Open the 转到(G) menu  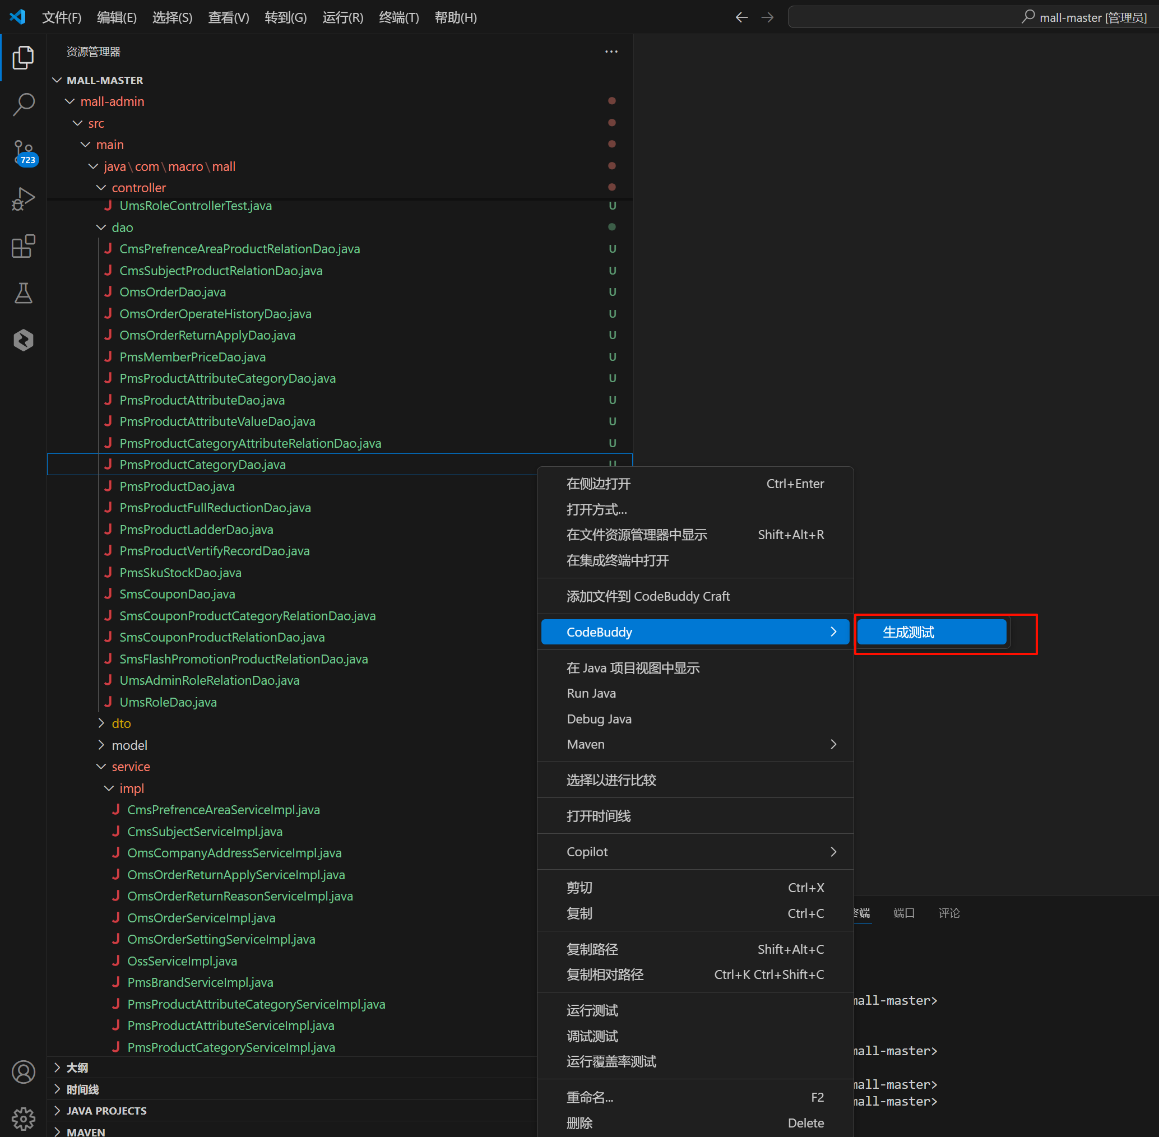(x=285, y=17)
